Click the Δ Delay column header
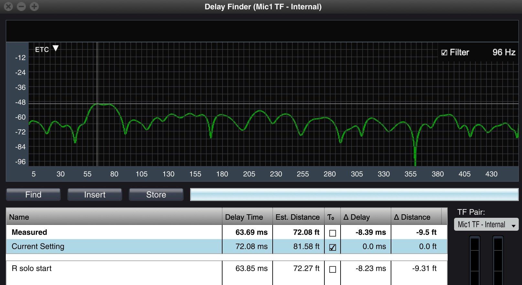The image size is (522, 285). point(366,217)
